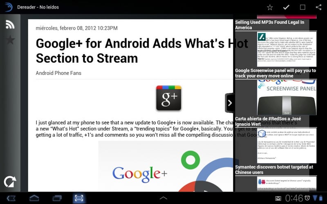
Task: Tap the screenshot capture button in navigation bar
Action: (79, 198)
